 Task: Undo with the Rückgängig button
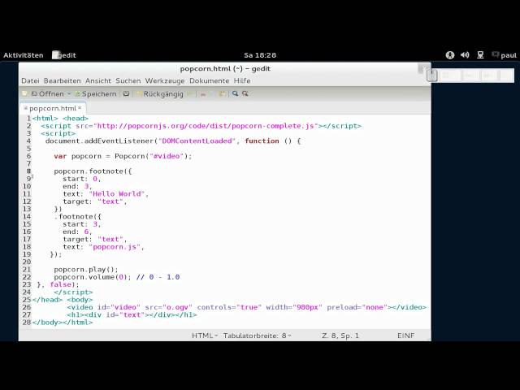[160, 94]
